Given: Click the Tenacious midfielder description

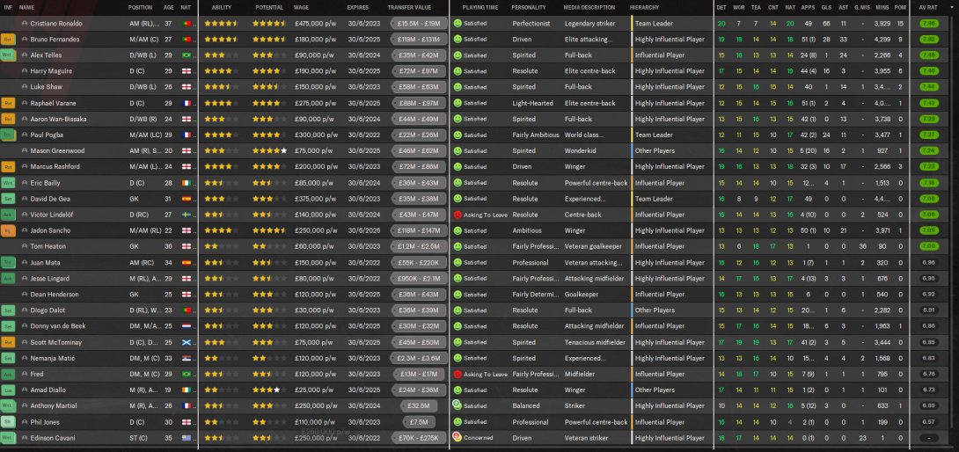Looking at the screenshot, I should coord(595,342).
